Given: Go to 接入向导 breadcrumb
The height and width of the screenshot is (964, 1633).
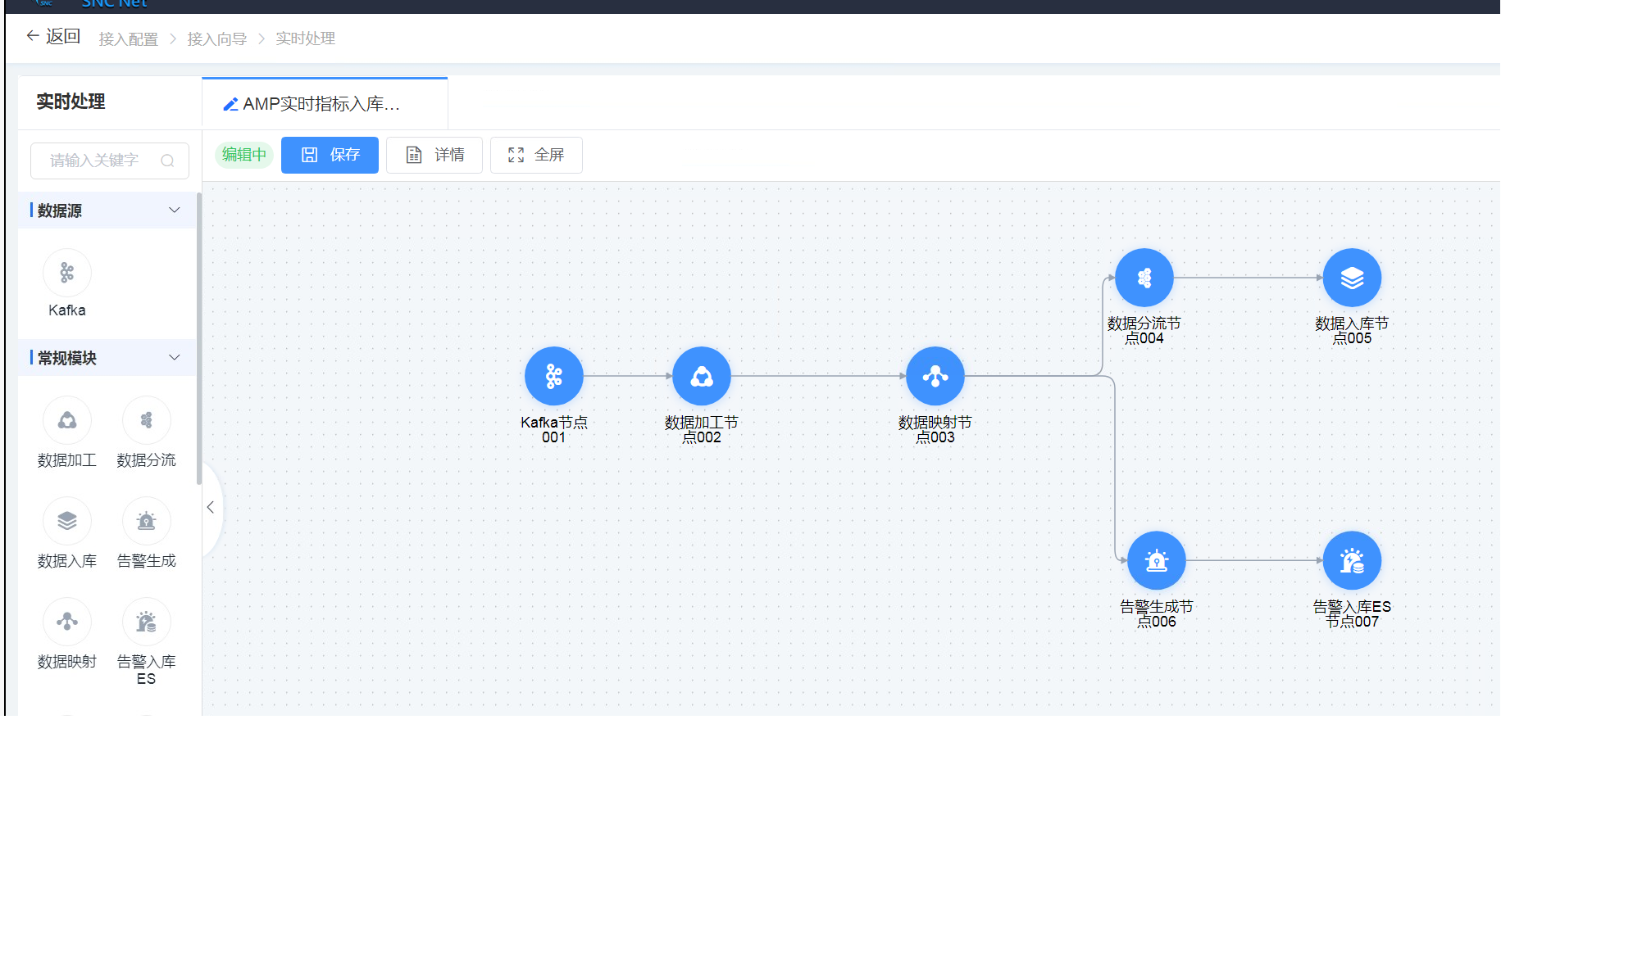Looking at the screenshot, I should pyautogui.click(x=216, y=38).
